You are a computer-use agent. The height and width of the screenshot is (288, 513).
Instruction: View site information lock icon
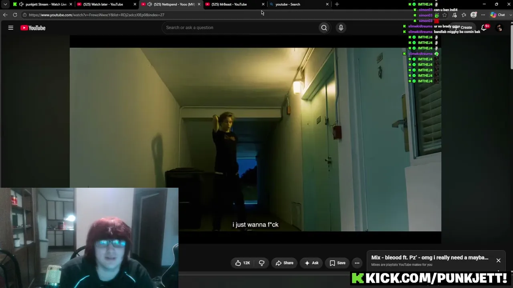tap(24, 15)
